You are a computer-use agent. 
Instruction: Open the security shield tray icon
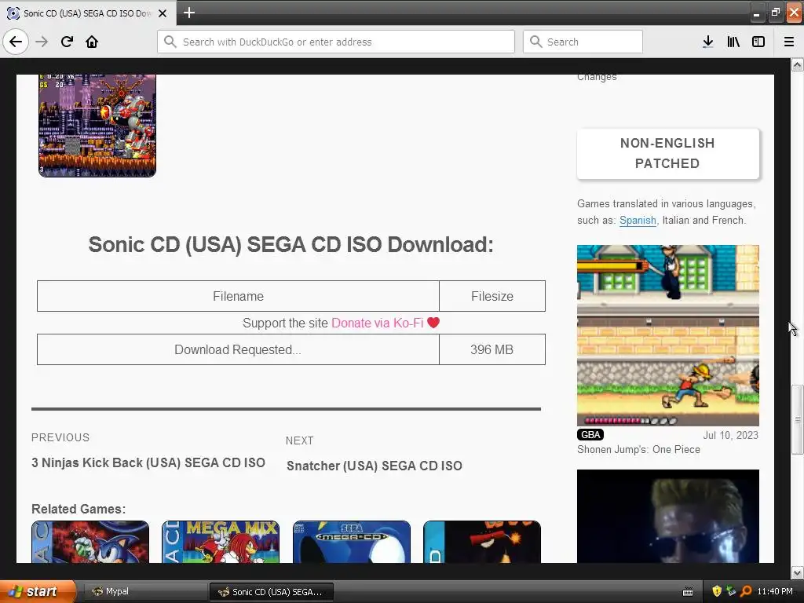(x=717, y=591)
